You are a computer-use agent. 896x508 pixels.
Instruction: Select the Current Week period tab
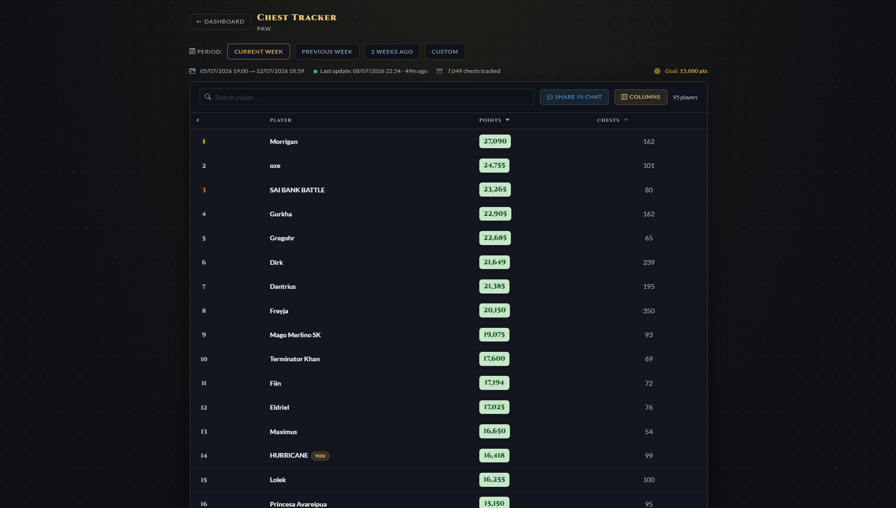(x=258, y=52)
